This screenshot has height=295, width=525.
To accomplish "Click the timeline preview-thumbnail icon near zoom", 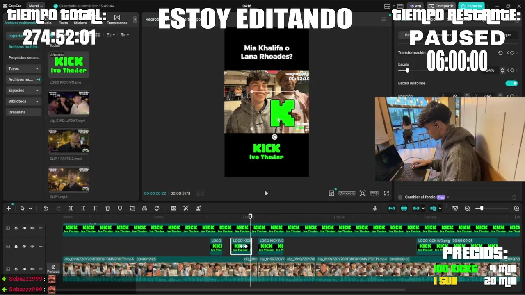I will coord(454,208).
